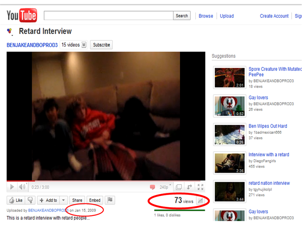Open the Browse page
Screen dimensions: 302x226
click(206, 16)
